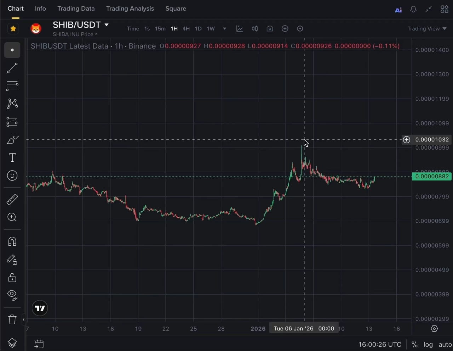Select the brush drawing tool
453x351 pixels.
pyautogui.click(x=12, y=140)
